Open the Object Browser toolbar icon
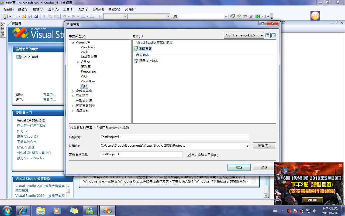This screenshot has height=216, width=345. pos(245,16)
